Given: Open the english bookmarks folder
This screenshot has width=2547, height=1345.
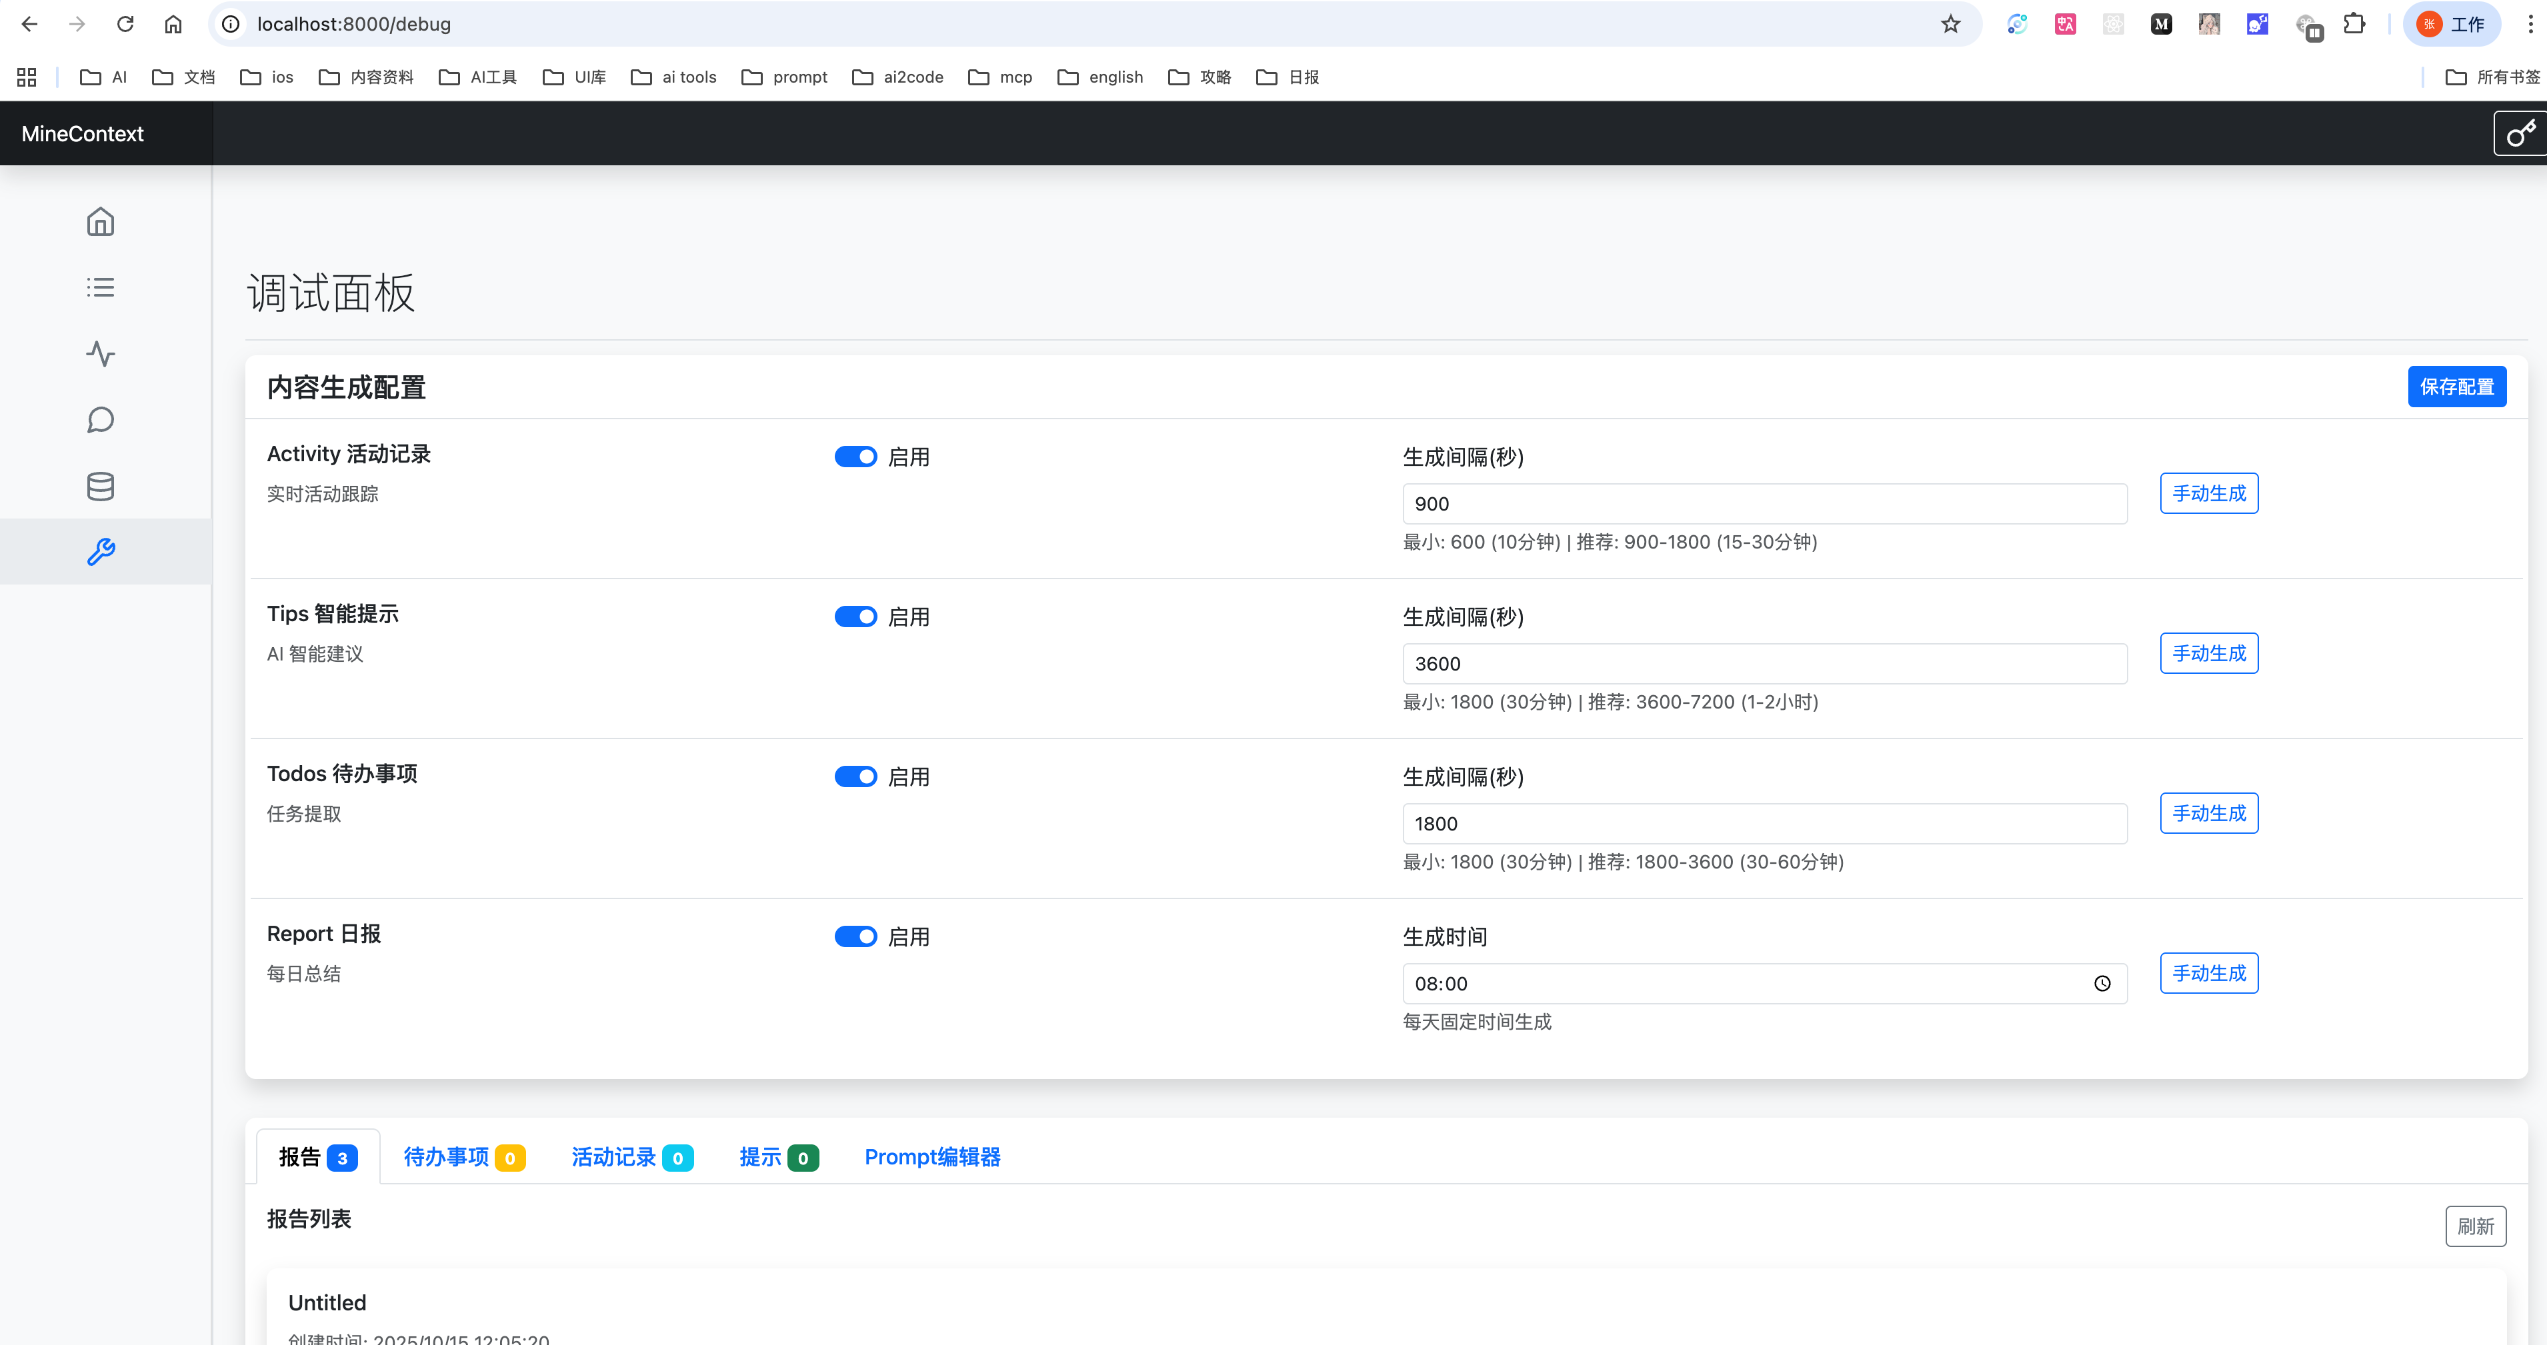Looking at the screenshot, I should [1099, 77].
